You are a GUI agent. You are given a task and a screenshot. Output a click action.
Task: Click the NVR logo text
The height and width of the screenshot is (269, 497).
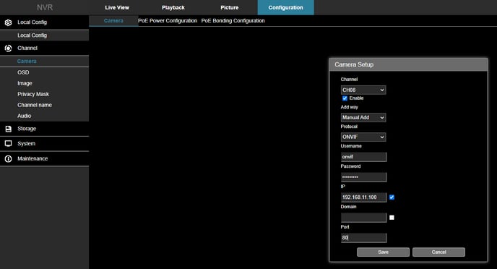(45, 8)
